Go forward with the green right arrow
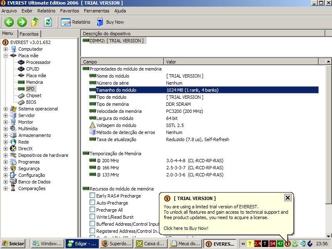Viewport: 332px width, 249px height. [22, 22]
